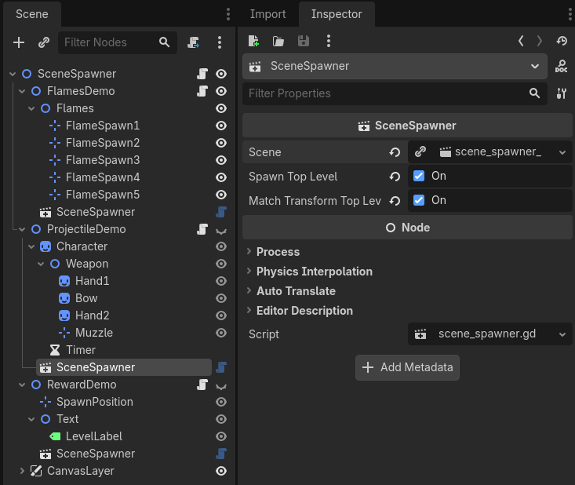Hide the Flames node

pyautogui.click(x=221, y=108)
